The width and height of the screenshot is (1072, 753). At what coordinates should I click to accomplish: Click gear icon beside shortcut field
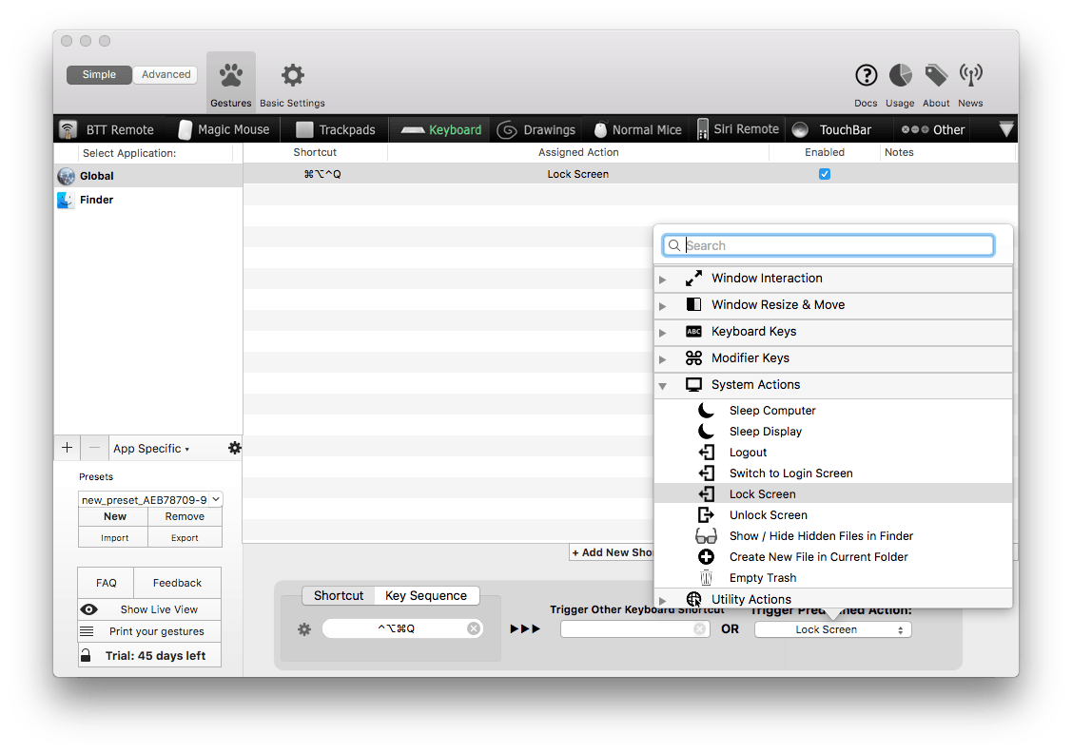click(304, 628)
